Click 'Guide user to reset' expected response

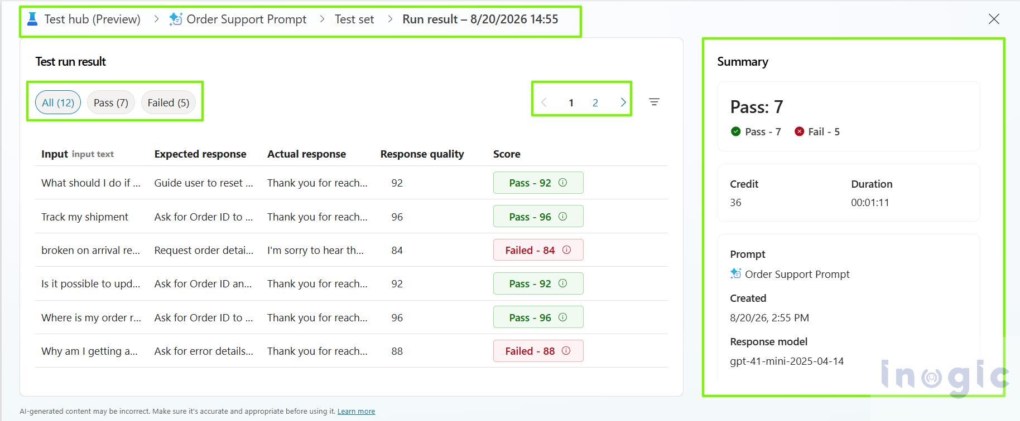pyautogui.click(x=204, y=183)
